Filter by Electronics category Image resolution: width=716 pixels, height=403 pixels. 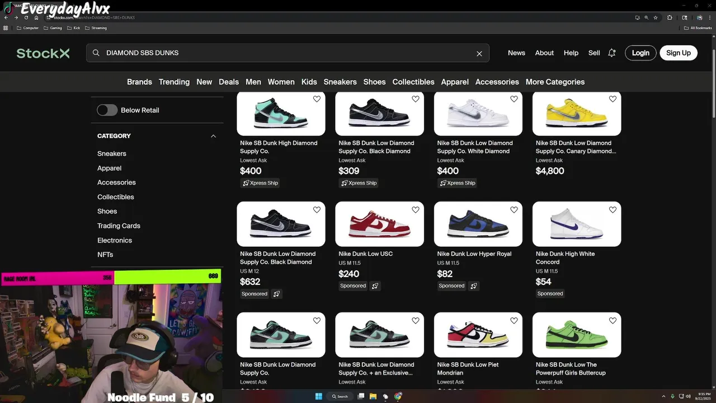[x=115, y=240]
